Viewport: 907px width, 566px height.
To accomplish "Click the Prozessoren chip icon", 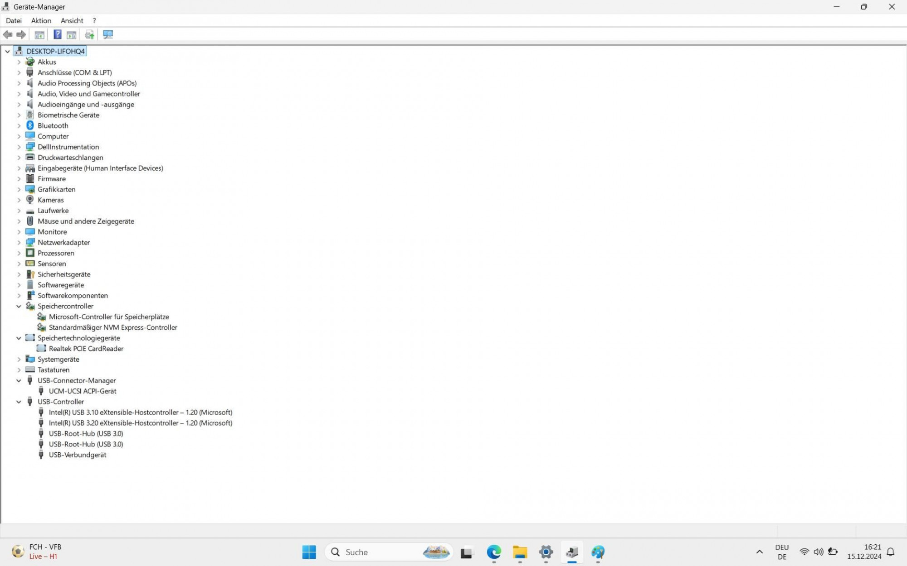I will (30, 253).
